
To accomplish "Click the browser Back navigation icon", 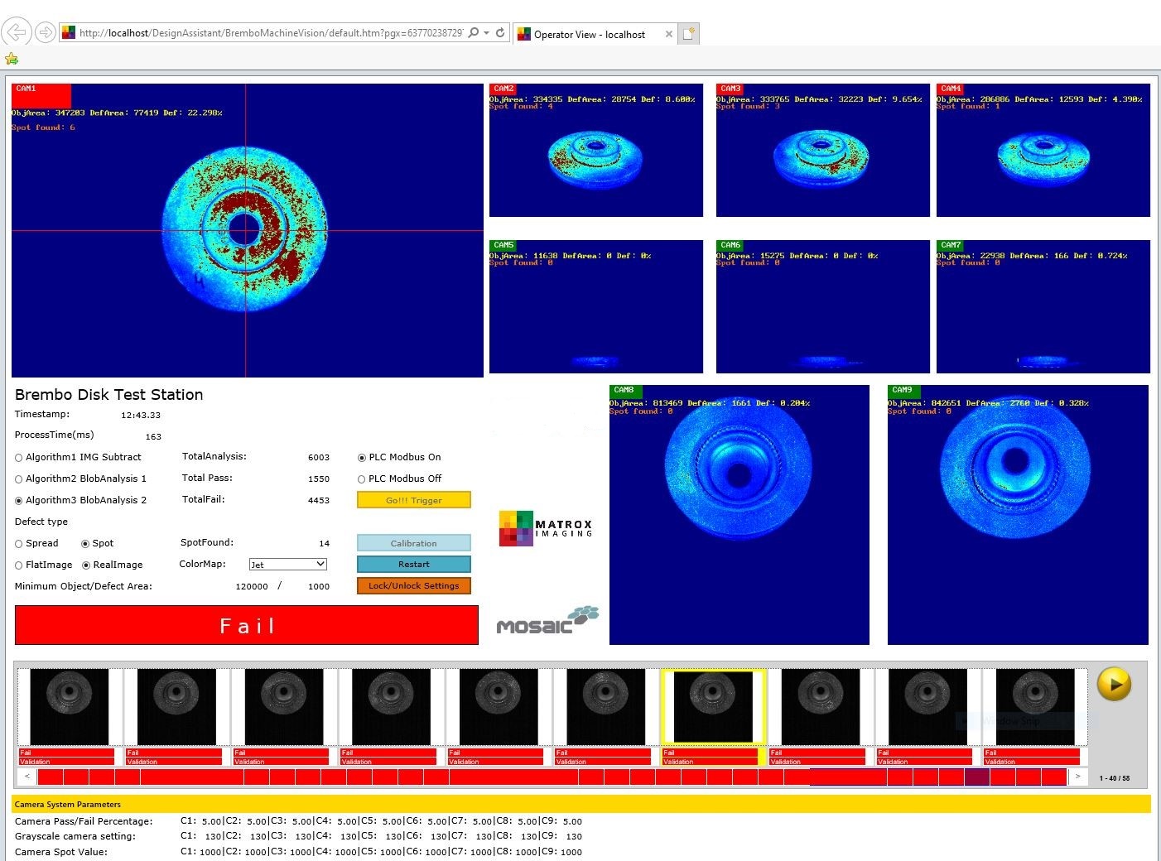I will pyautogui.click(x=17, y=32).
